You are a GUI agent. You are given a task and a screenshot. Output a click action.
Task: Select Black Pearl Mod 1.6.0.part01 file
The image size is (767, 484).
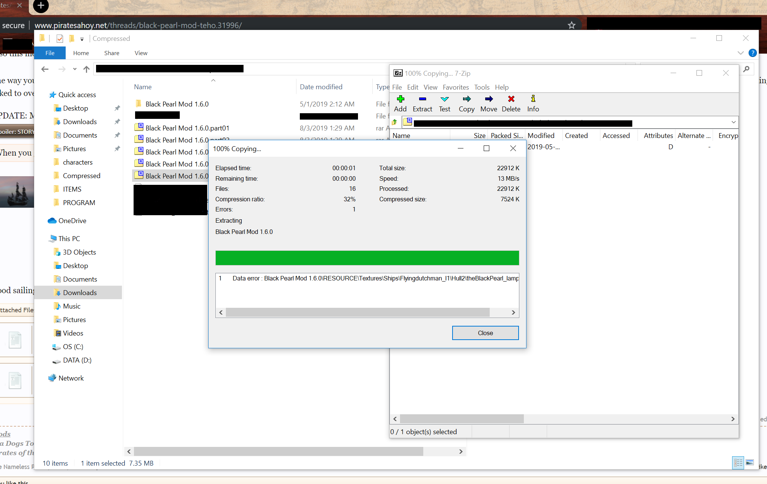point(187,128)
